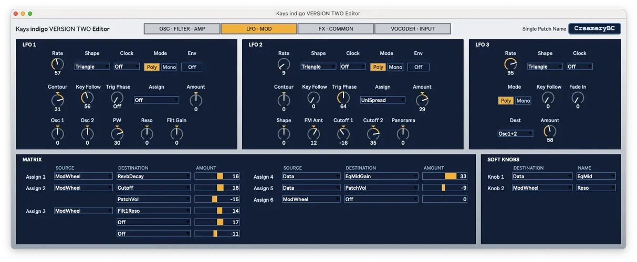Click the LFO 2 Cutoff 2 knob
This screenshot has width=637, height=262.
click(x=373, y=134)
